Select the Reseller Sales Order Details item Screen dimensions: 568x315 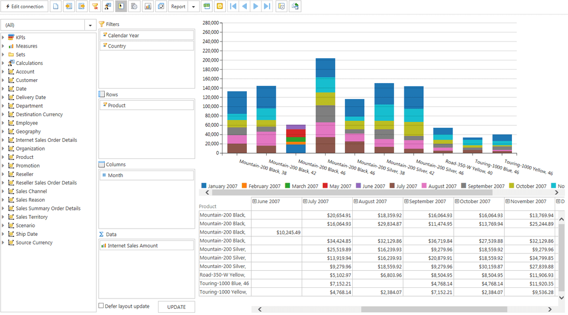point(46,183)
